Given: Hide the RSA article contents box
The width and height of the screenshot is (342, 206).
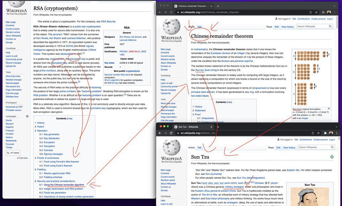Looking at the screenshot, I should (x=70, y=118).
